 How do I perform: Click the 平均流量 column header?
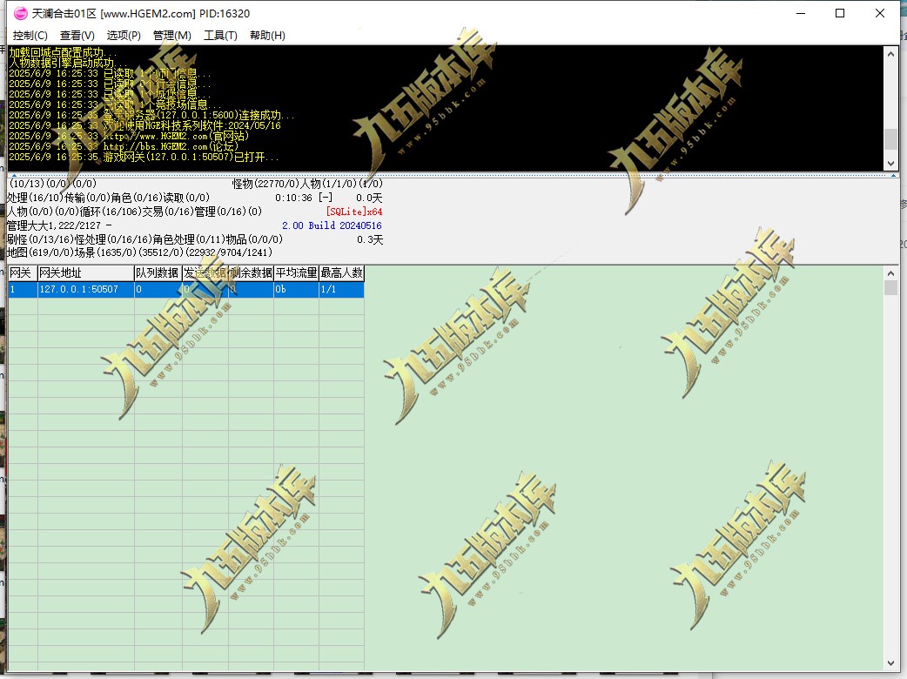[x=296, y=273]
